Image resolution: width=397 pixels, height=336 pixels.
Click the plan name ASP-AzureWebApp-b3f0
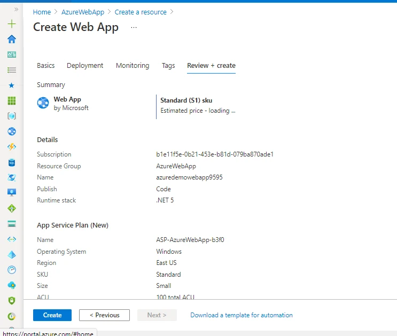[x=190, y=240]
